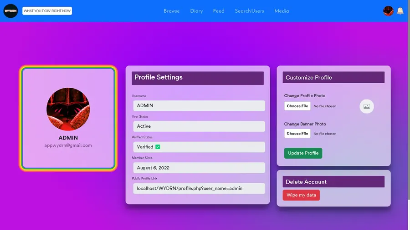Open the notification bell icon

(400, 11)
